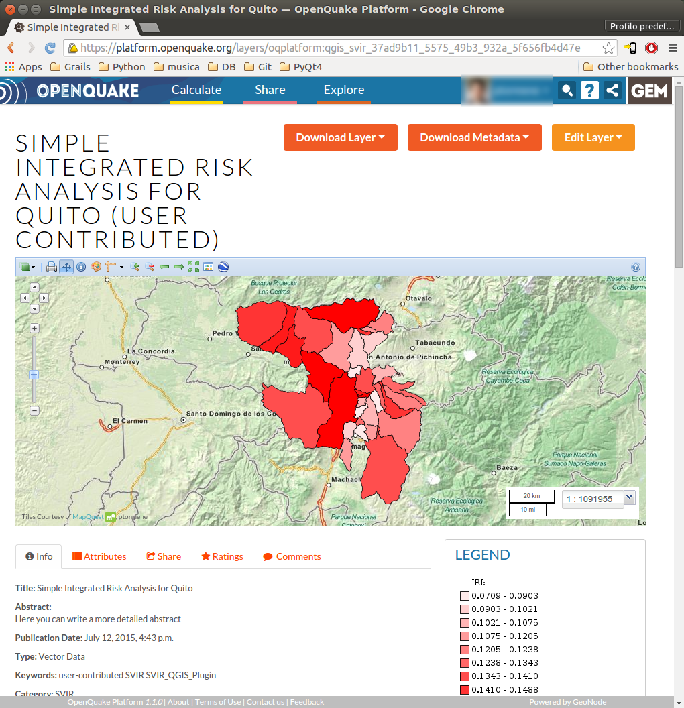Open the Explore menu
Viewport: 684px width, 708px height.
tap(343, 90)
